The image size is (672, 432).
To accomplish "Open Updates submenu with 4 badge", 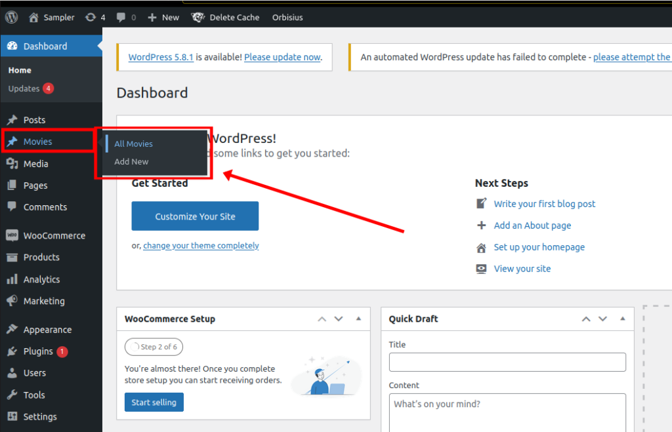I will click(x=31, y=88).
